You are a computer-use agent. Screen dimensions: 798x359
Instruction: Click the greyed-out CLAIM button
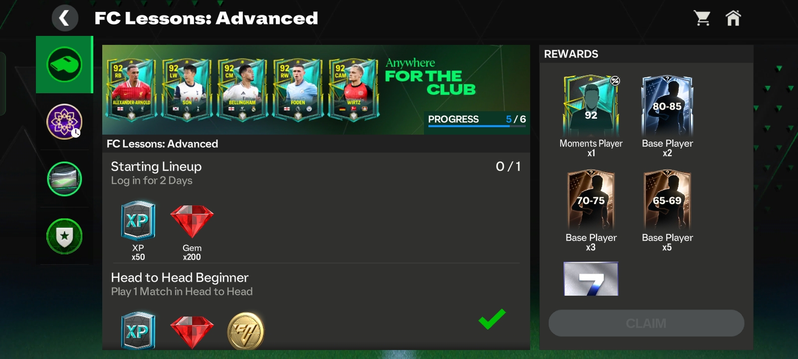pyautogui.click(x=646, y=323)
